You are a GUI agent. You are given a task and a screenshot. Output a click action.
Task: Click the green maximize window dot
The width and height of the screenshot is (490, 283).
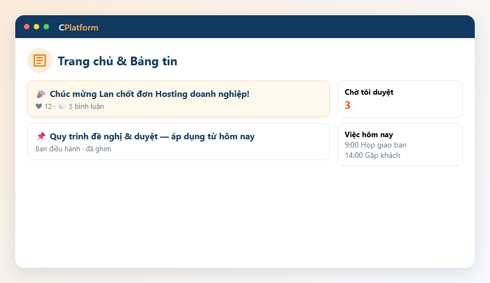point(46,27)
